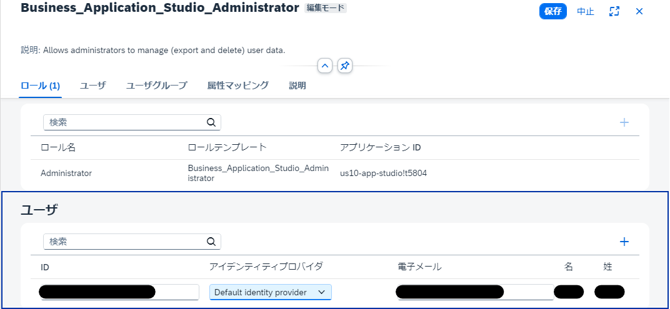Click 中止 to cancel editing
The image size is (670, 309).
pyautogui.click(x=586, y=11)
